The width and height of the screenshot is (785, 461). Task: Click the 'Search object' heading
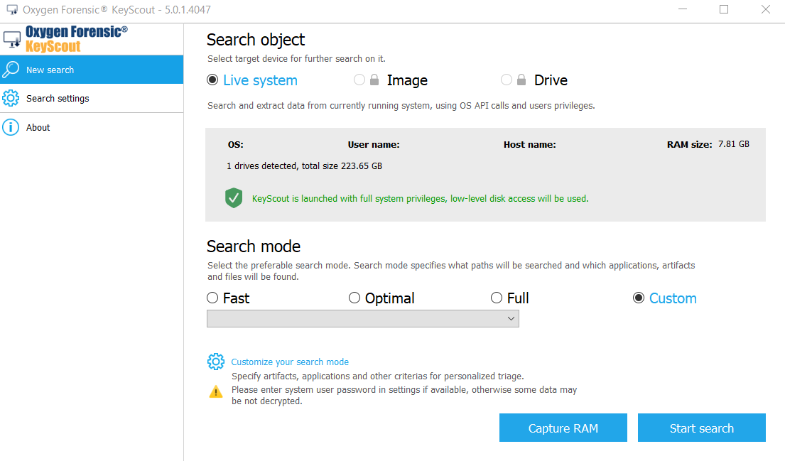[x=256, y=40]
